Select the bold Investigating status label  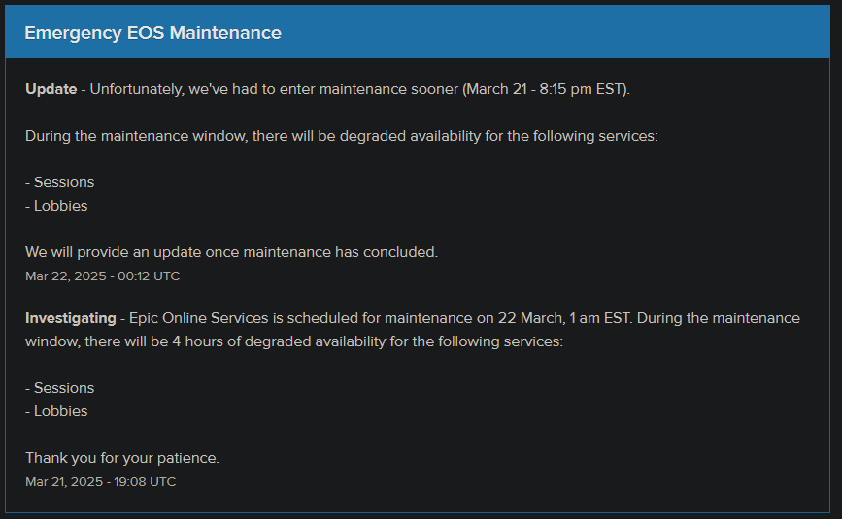70,318
